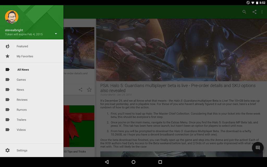Tap the Wi-Fi icon in status bar
Screen dimensions: 267x167
tap(253, 3)
